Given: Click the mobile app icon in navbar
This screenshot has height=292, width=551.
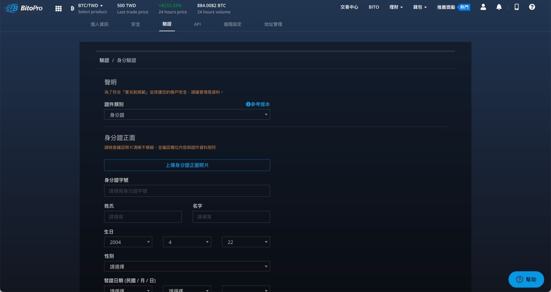Looking at the screenshot, I should click(517, 7).
